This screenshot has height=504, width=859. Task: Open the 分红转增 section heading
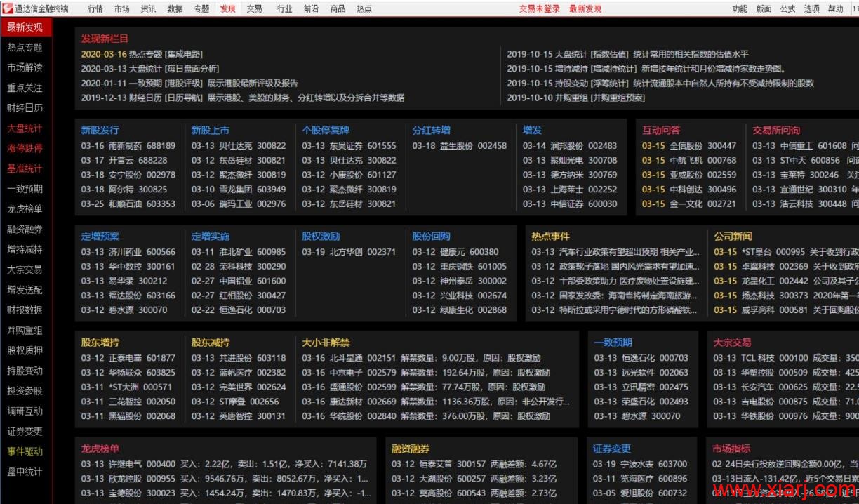click(x=432, y=131)
